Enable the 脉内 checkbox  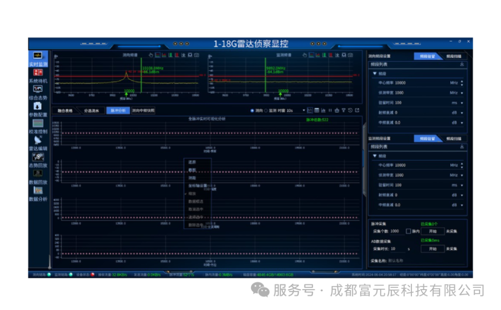(408, 231)
